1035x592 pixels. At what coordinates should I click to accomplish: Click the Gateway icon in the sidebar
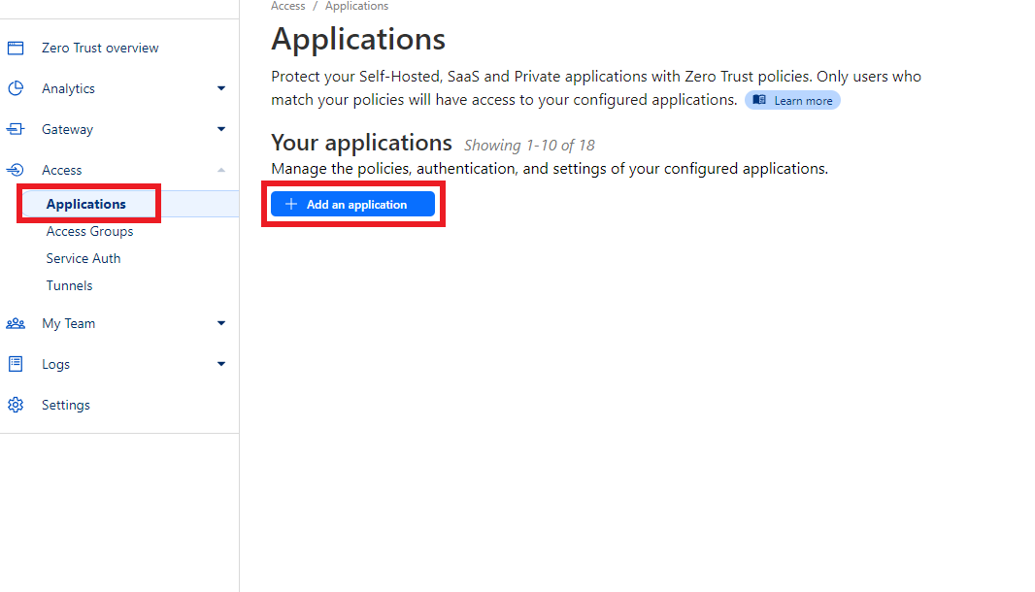point(16,128)
